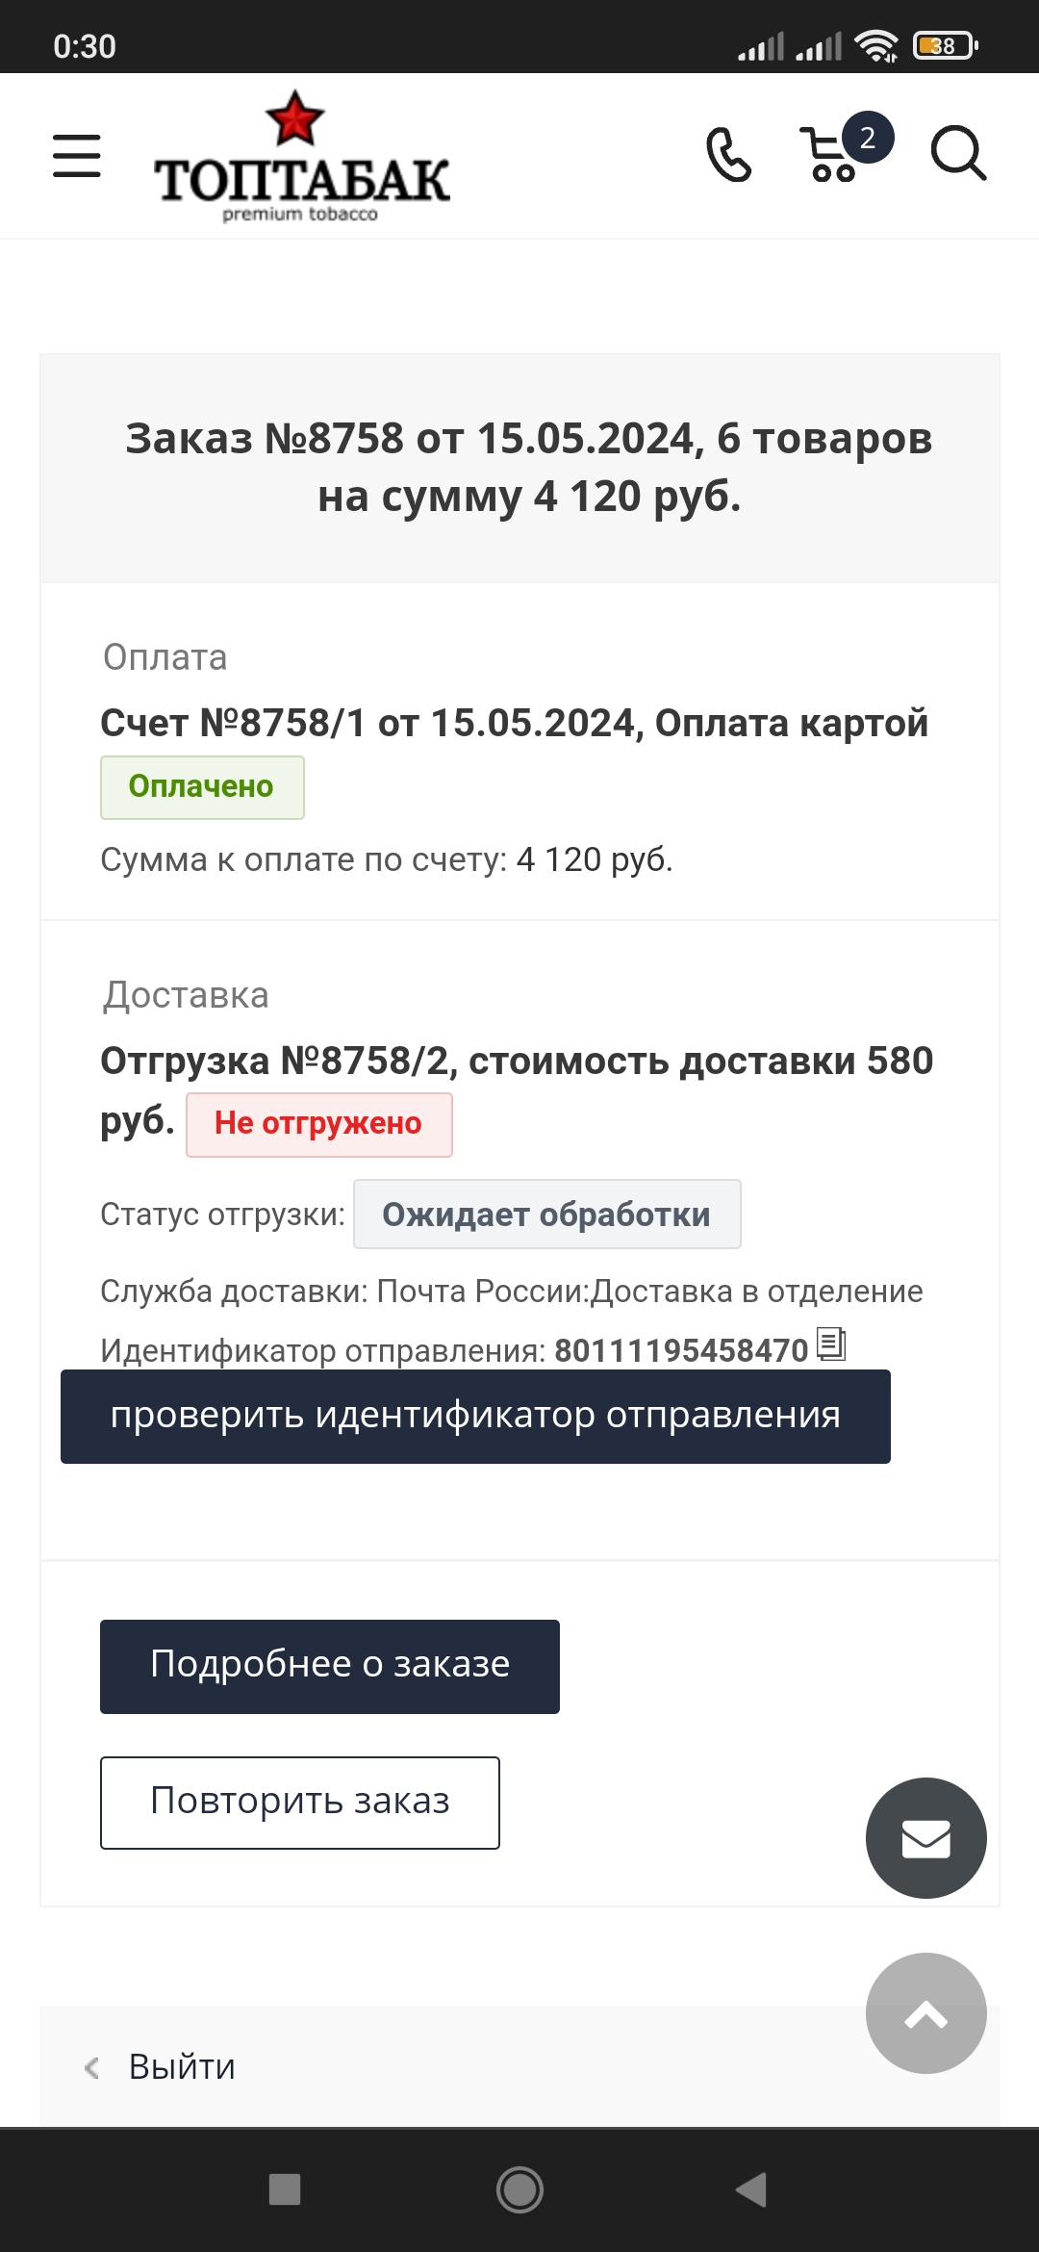Screen dimensions: 1039x2252
Task: Open "Подробнее о заказе" details
Action: point(330,1666)
